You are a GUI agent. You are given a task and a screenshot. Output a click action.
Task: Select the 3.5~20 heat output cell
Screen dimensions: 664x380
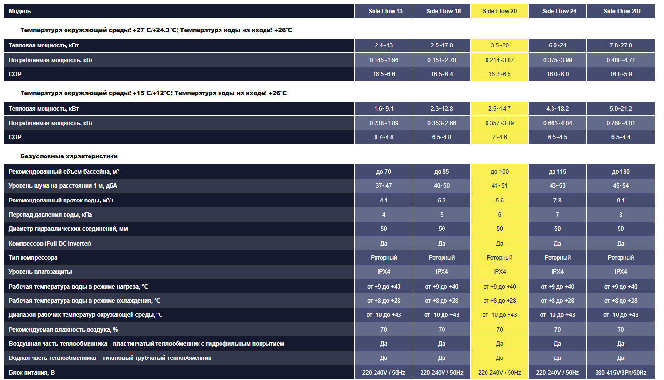pyautogui.click(x=499, y=45)
